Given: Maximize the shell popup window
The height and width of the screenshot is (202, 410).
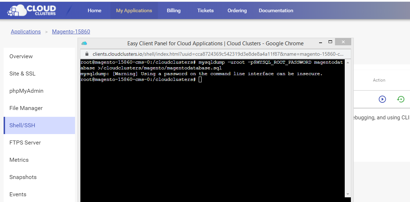Looking at the screenshot, I should point(330,42).
